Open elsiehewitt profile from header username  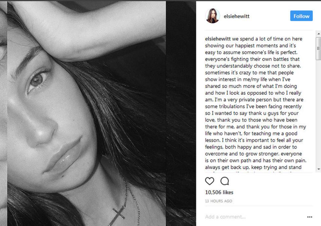tap(236, 16)
